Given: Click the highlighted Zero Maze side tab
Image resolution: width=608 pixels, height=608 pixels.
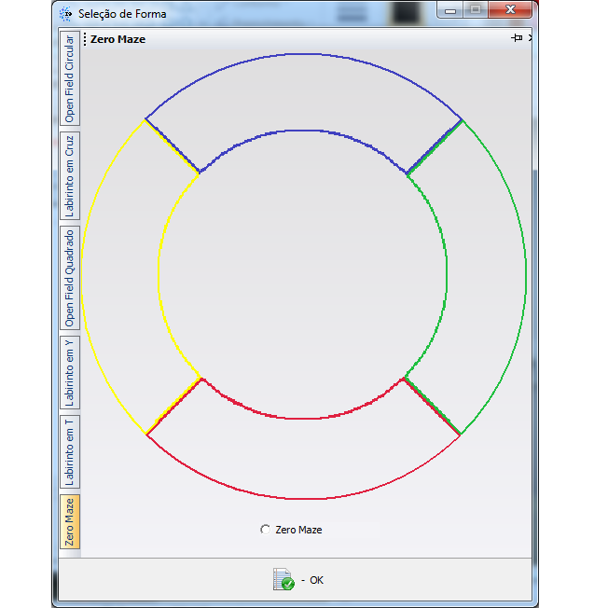Looking at the screenshot, I should (x=70, y=522).
